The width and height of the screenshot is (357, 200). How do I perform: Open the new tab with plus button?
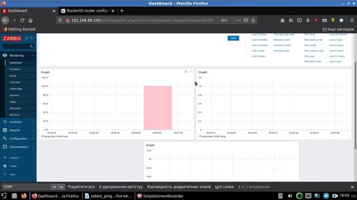[x=122, y=11]
